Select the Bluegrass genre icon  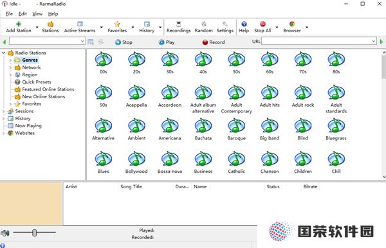(x=336, y=125)
